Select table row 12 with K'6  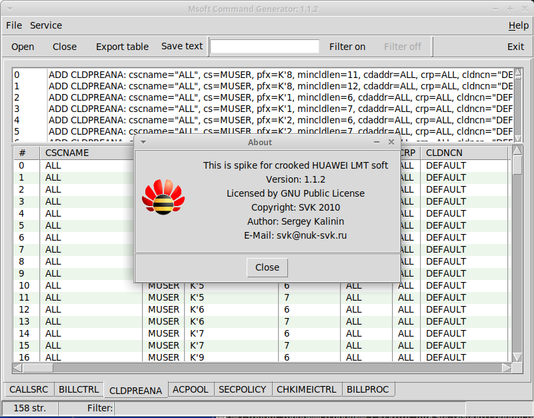click(261, 309)
